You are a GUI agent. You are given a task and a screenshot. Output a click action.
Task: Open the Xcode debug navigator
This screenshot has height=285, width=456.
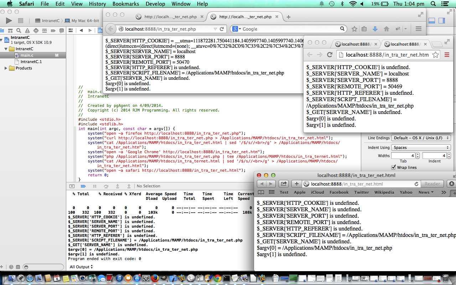click(x=45, y=30)
